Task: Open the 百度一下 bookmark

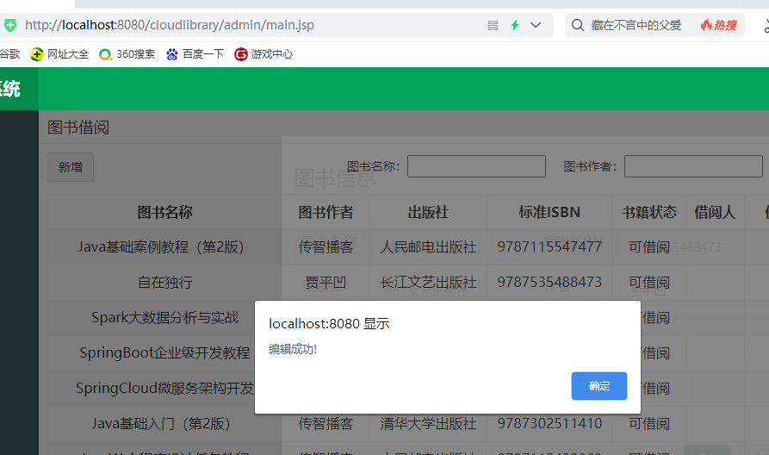Action: coord(195,54)
